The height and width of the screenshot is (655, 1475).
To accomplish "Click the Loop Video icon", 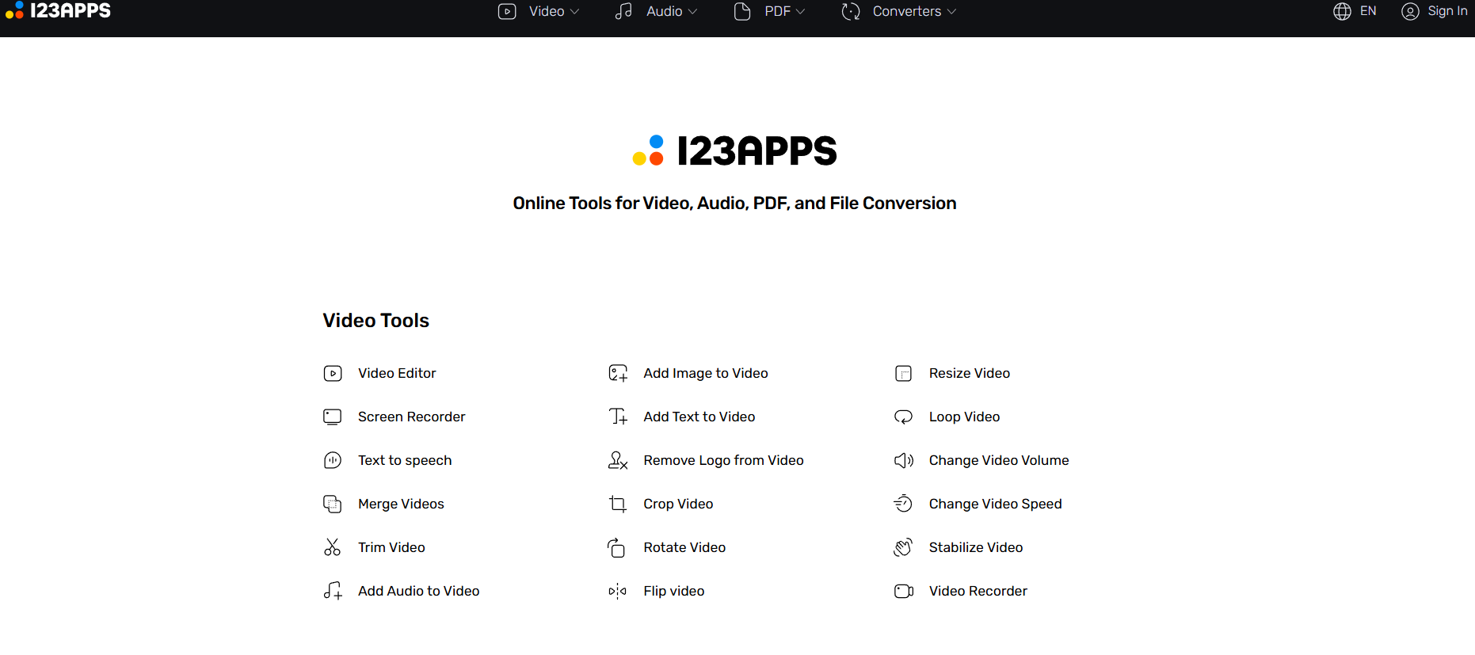I will (904, 417).
